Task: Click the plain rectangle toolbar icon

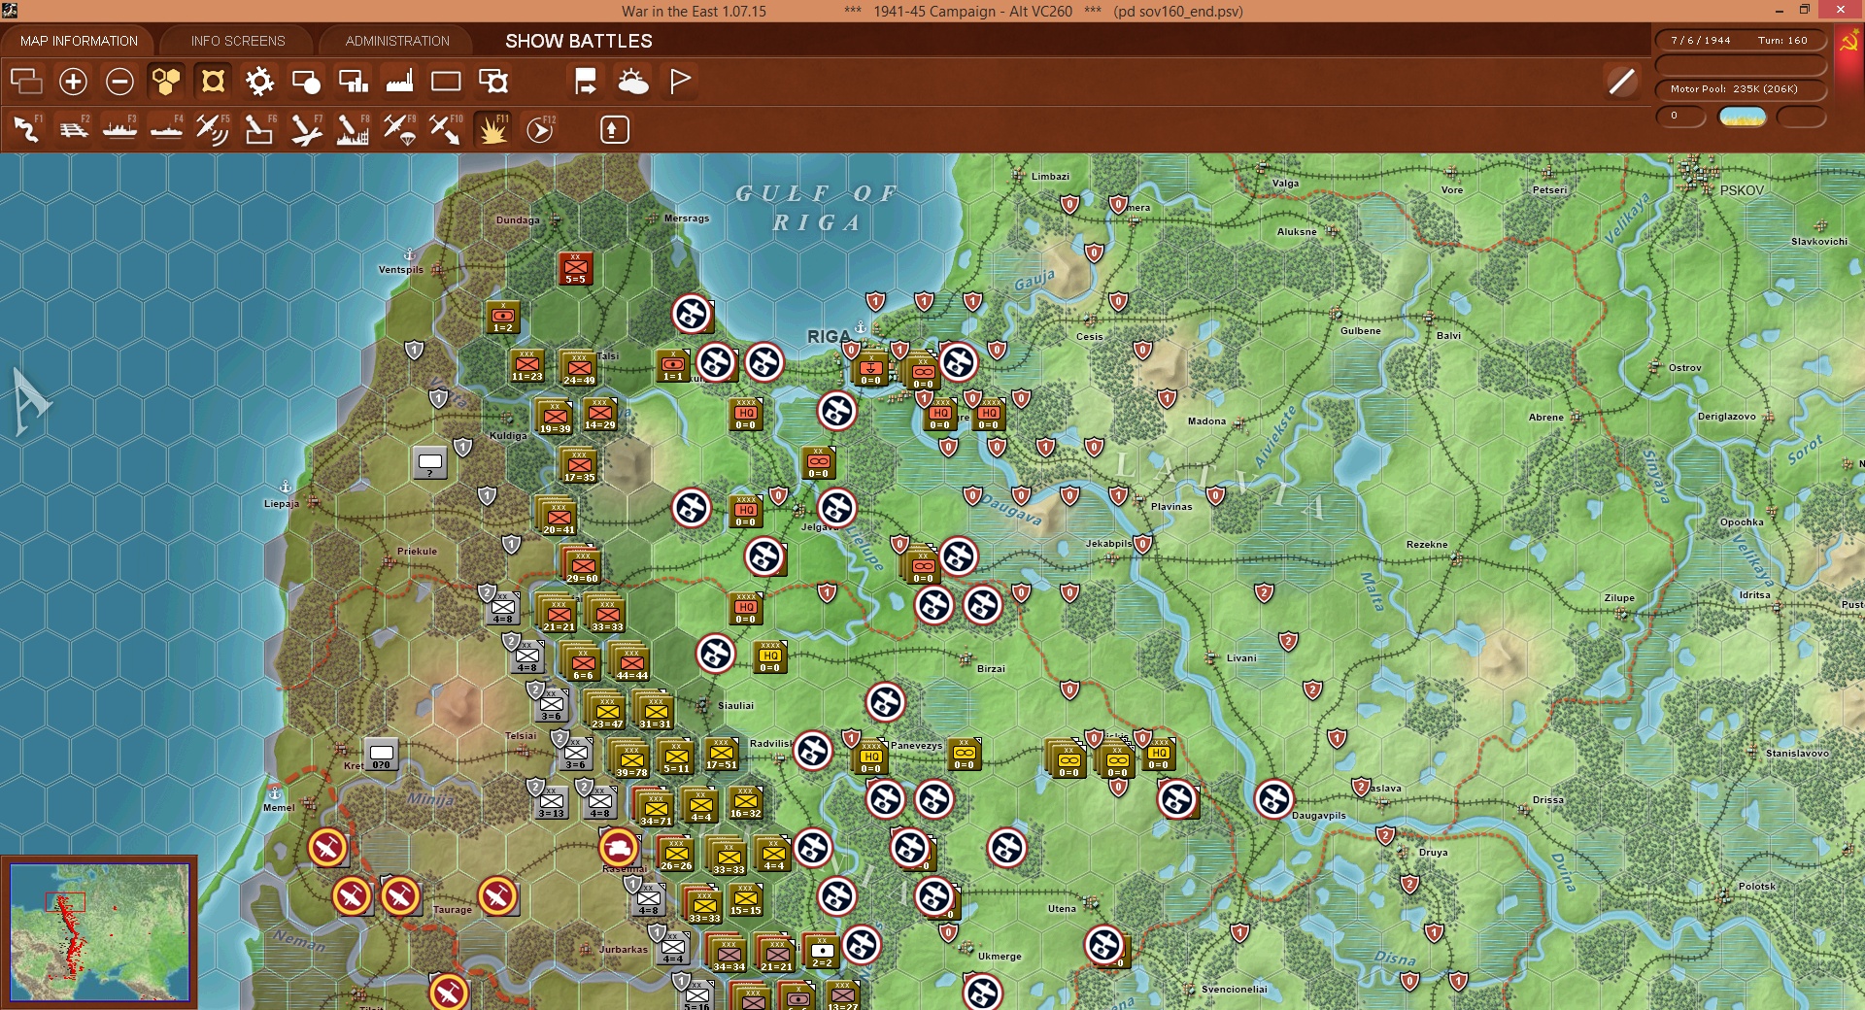Action: pos(446,82)
